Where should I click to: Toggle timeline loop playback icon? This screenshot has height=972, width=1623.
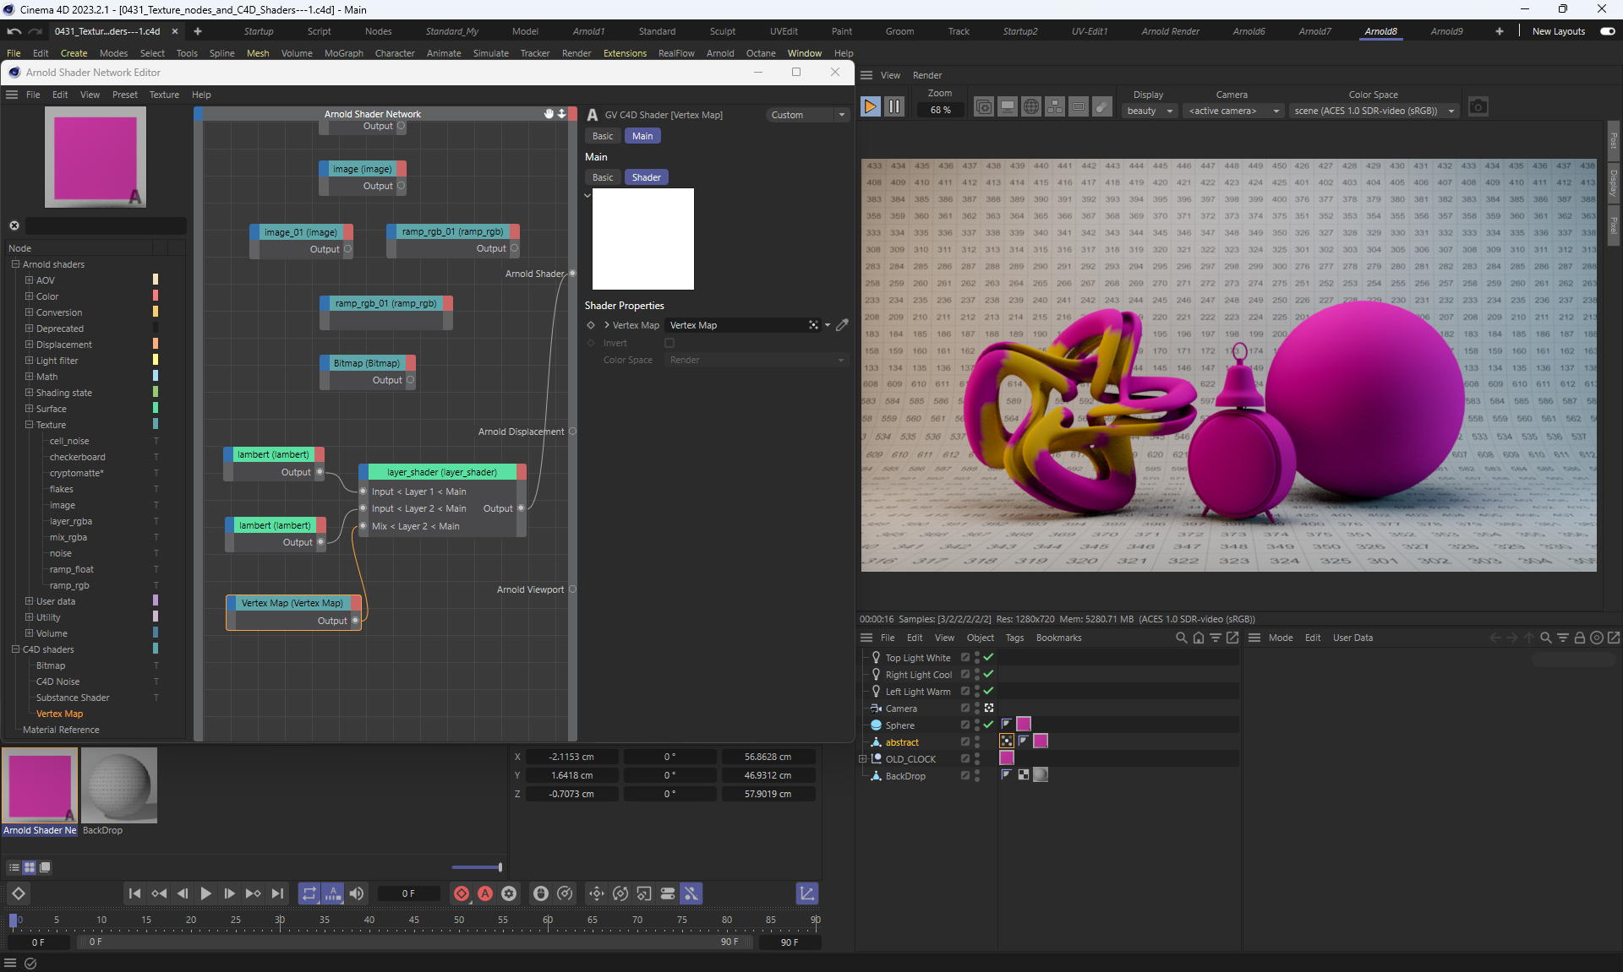point(309,893)
